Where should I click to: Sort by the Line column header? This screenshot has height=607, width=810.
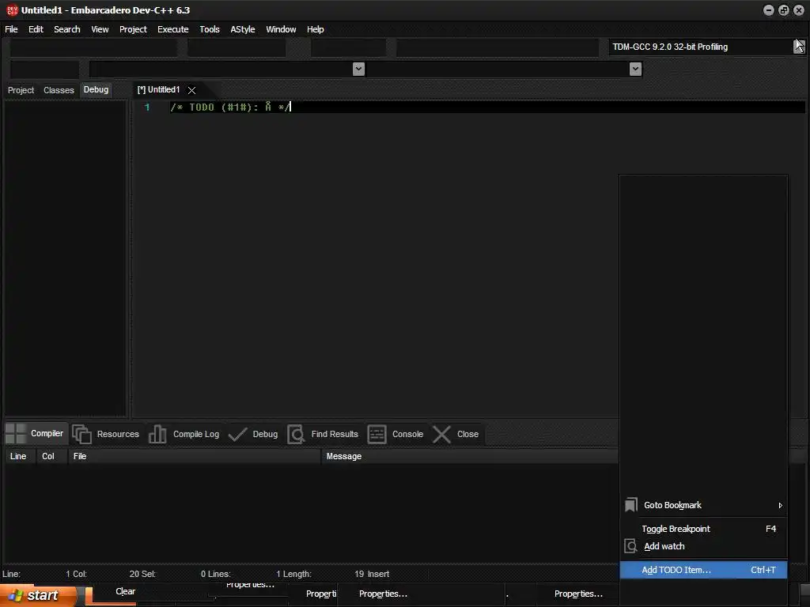point(18,456)
